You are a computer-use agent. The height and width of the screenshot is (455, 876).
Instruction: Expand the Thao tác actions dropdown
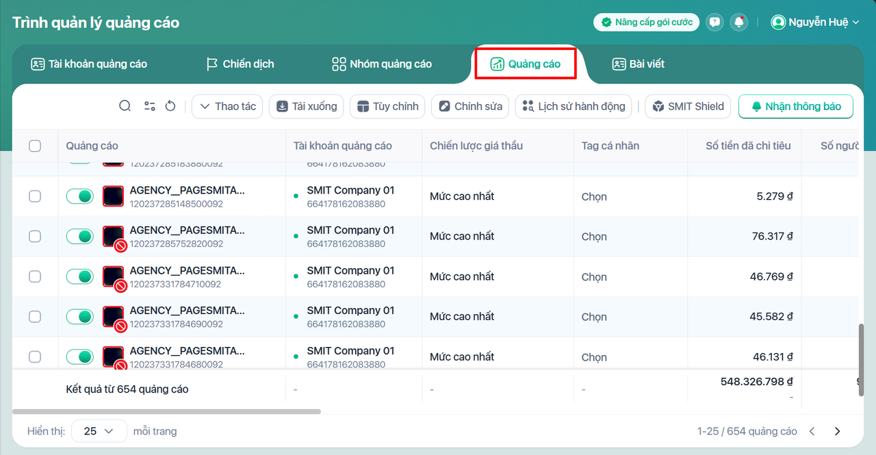(227, 107)
